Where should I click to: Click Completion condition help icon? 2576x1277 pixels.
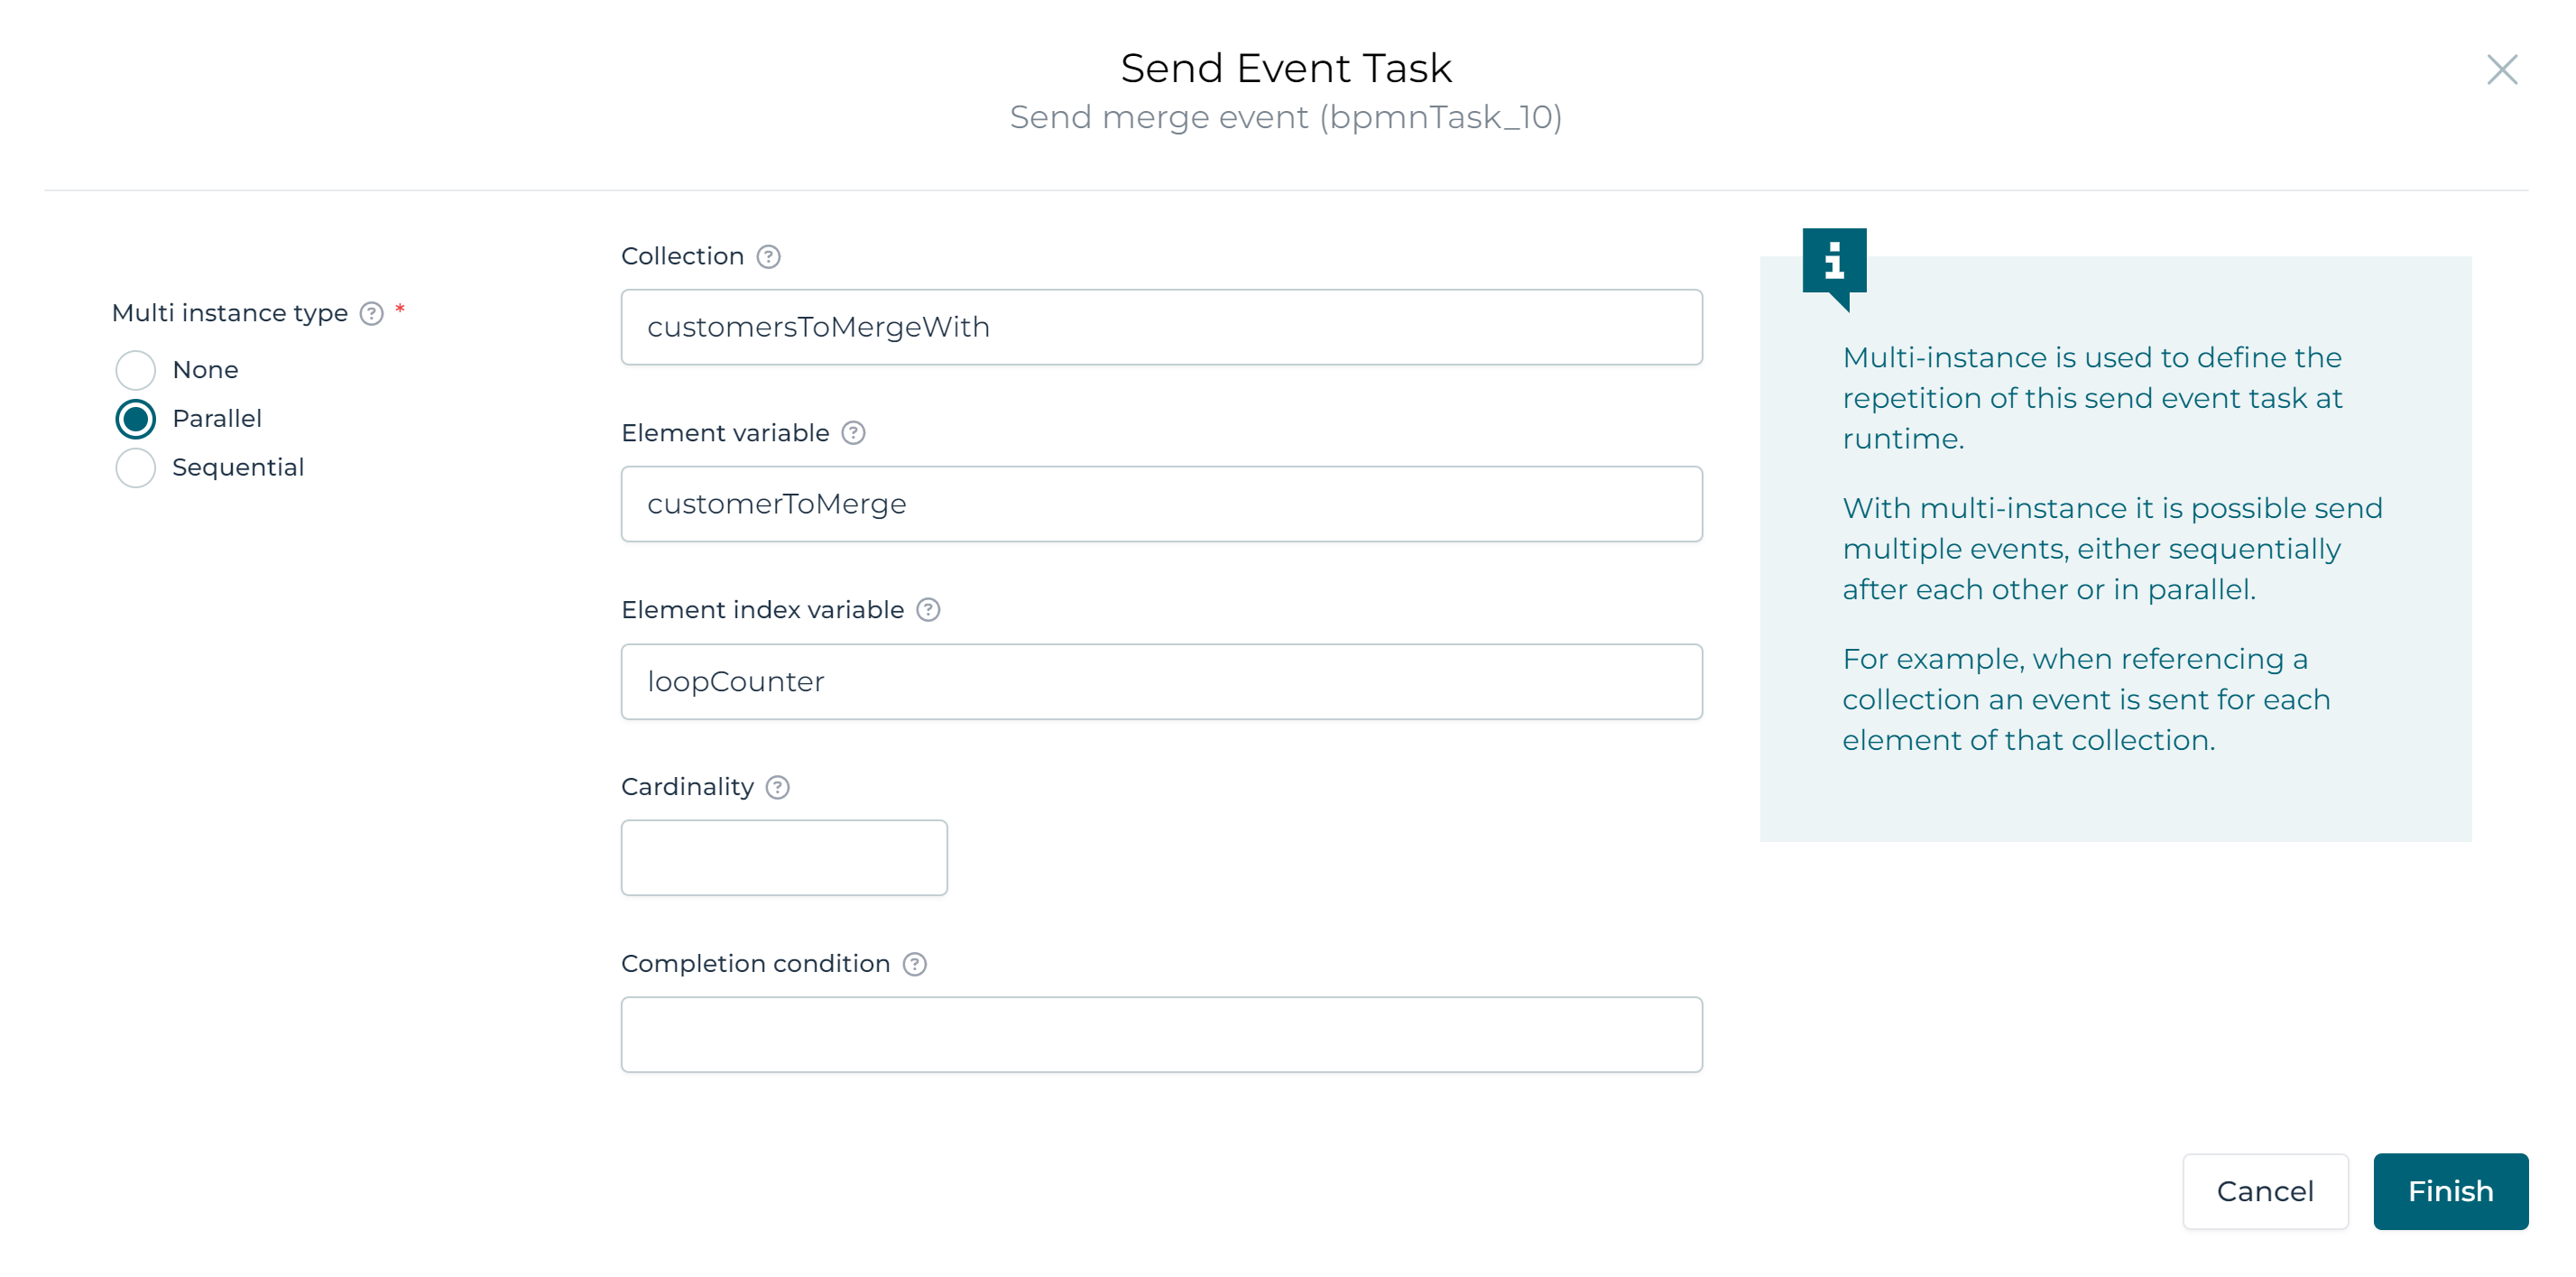pyautogui.click(x=914, y=964)
